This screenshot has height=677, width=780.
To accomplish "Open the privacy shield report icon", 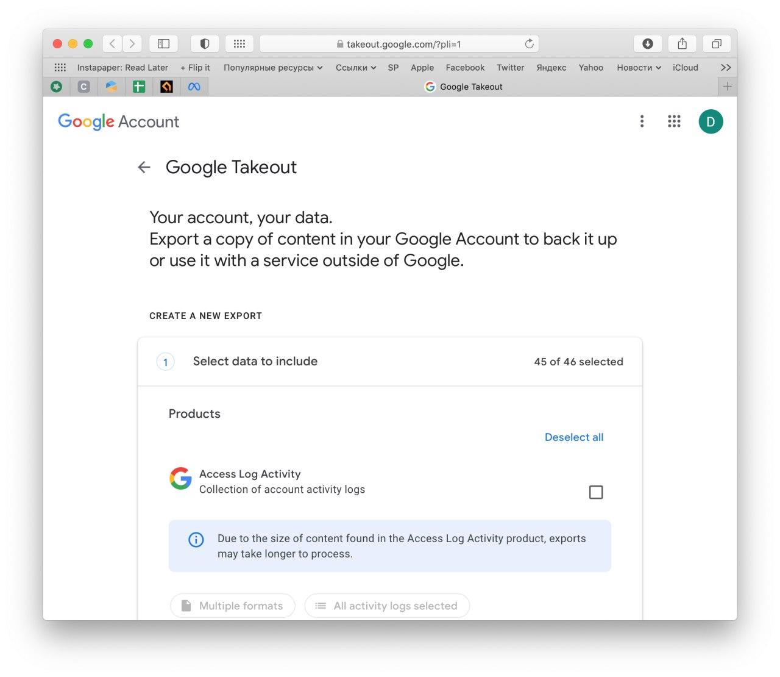I will click(205, 44).
